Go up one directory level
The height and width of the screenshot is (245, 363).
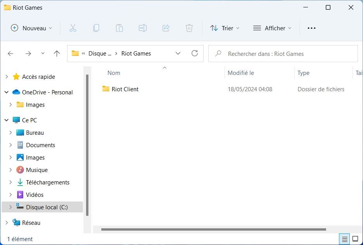pyautogui.click(x=57, y=54)
